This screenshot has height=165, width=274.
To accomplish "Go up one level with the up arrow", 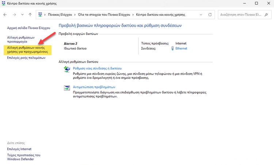I will [x=30, y=15].
